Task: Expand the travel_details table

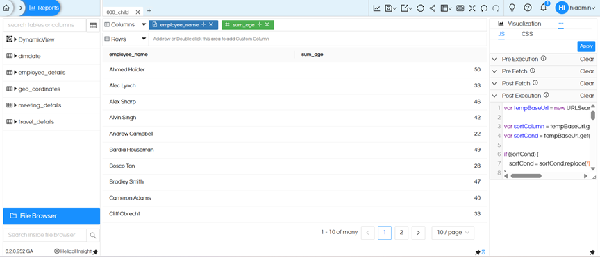Action: (x=16, y=122)
